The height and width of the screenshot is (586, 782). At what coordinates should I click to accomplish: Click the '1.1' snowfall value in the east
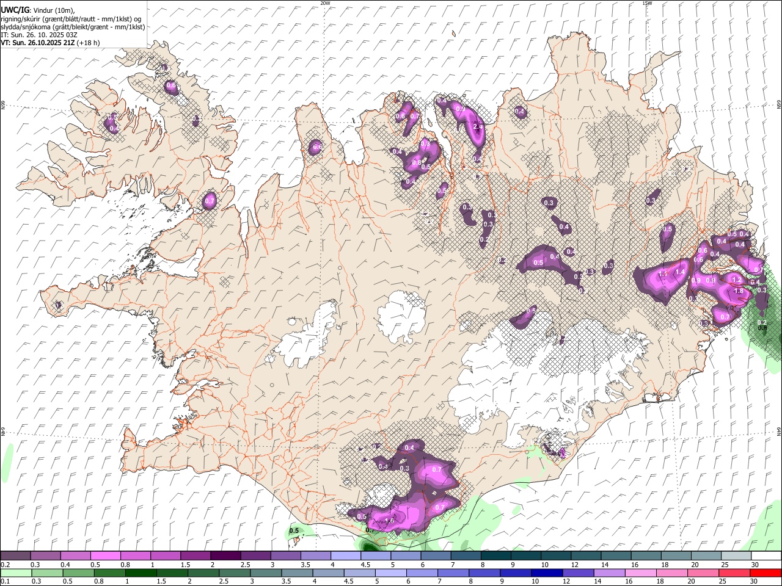(x=663, y=275)
